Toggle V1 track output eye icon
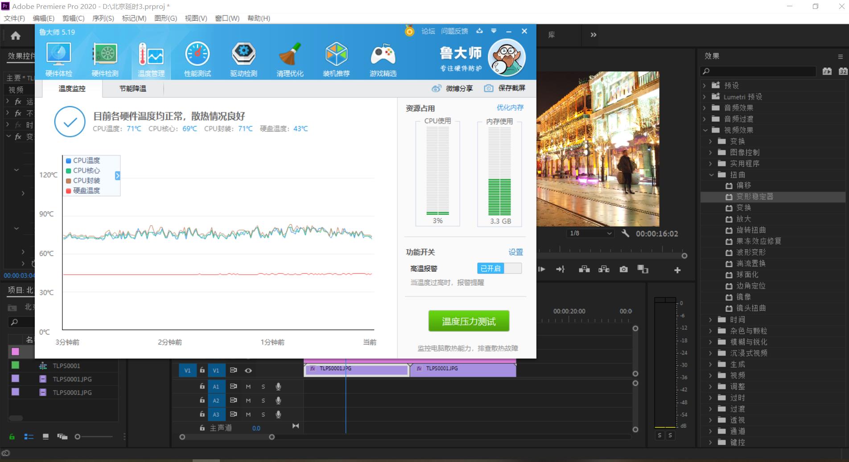 point(248,370)
